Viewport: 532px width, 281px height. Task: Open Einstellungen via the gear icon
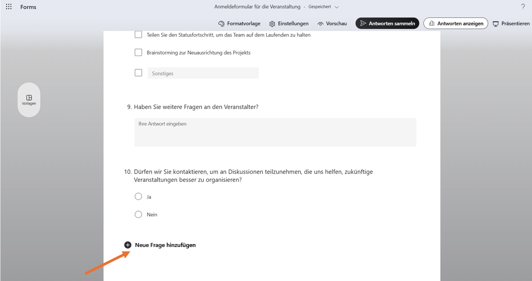pyautogui.click(x=272, y=24)
